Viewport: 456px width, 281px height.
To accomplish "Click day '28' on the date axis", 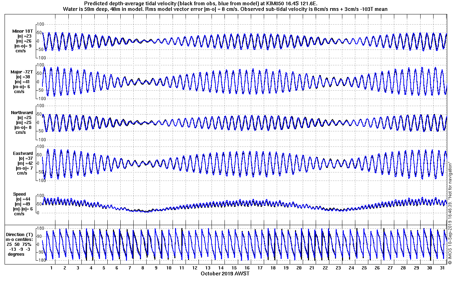I will 403,268.
